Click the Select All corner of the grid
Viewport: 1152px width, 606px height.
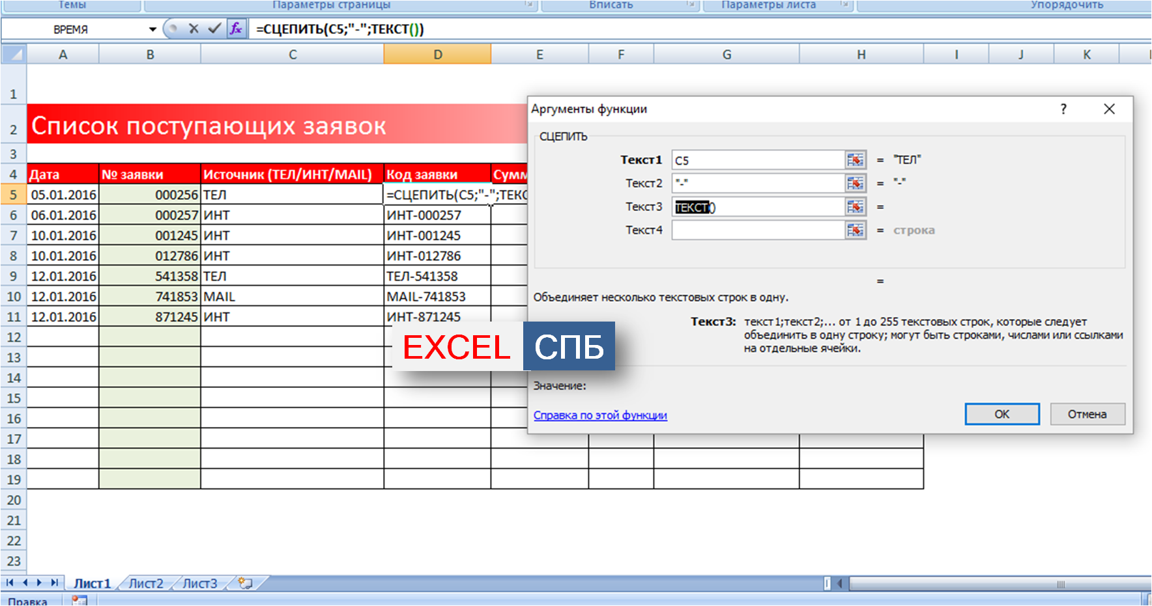(x=14, y=55)
